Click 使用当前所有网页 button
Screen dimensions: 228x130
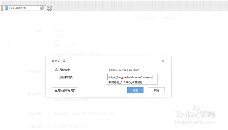65,90
